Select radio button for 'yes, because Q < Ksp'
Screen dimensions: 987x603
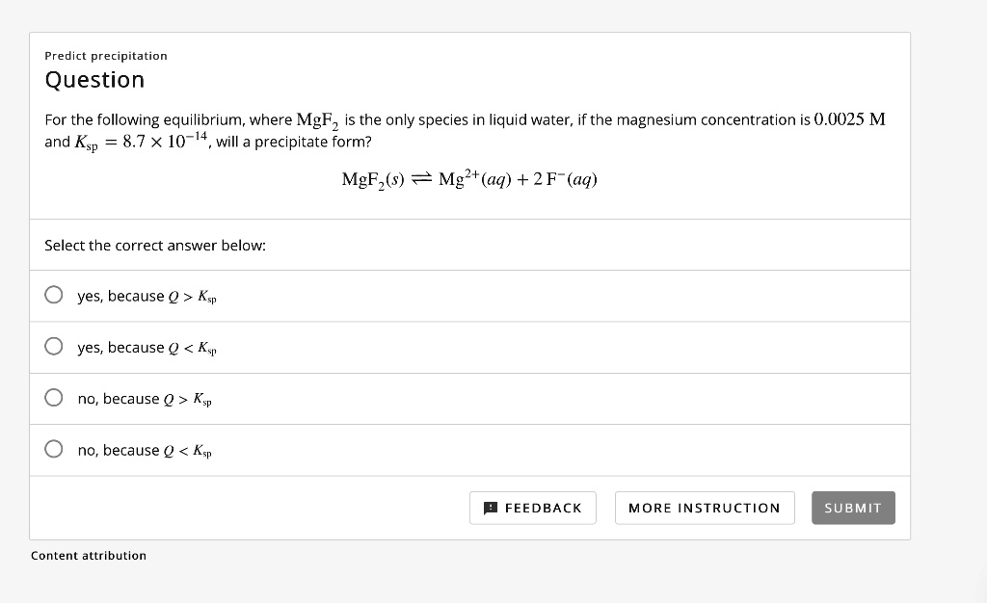(x=54, y=347)
